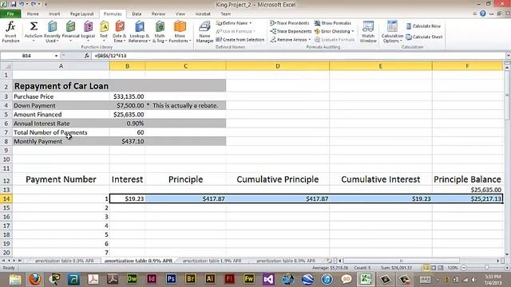Click Show Formulas
Viewport: 511px width, 287px height.
333,23
